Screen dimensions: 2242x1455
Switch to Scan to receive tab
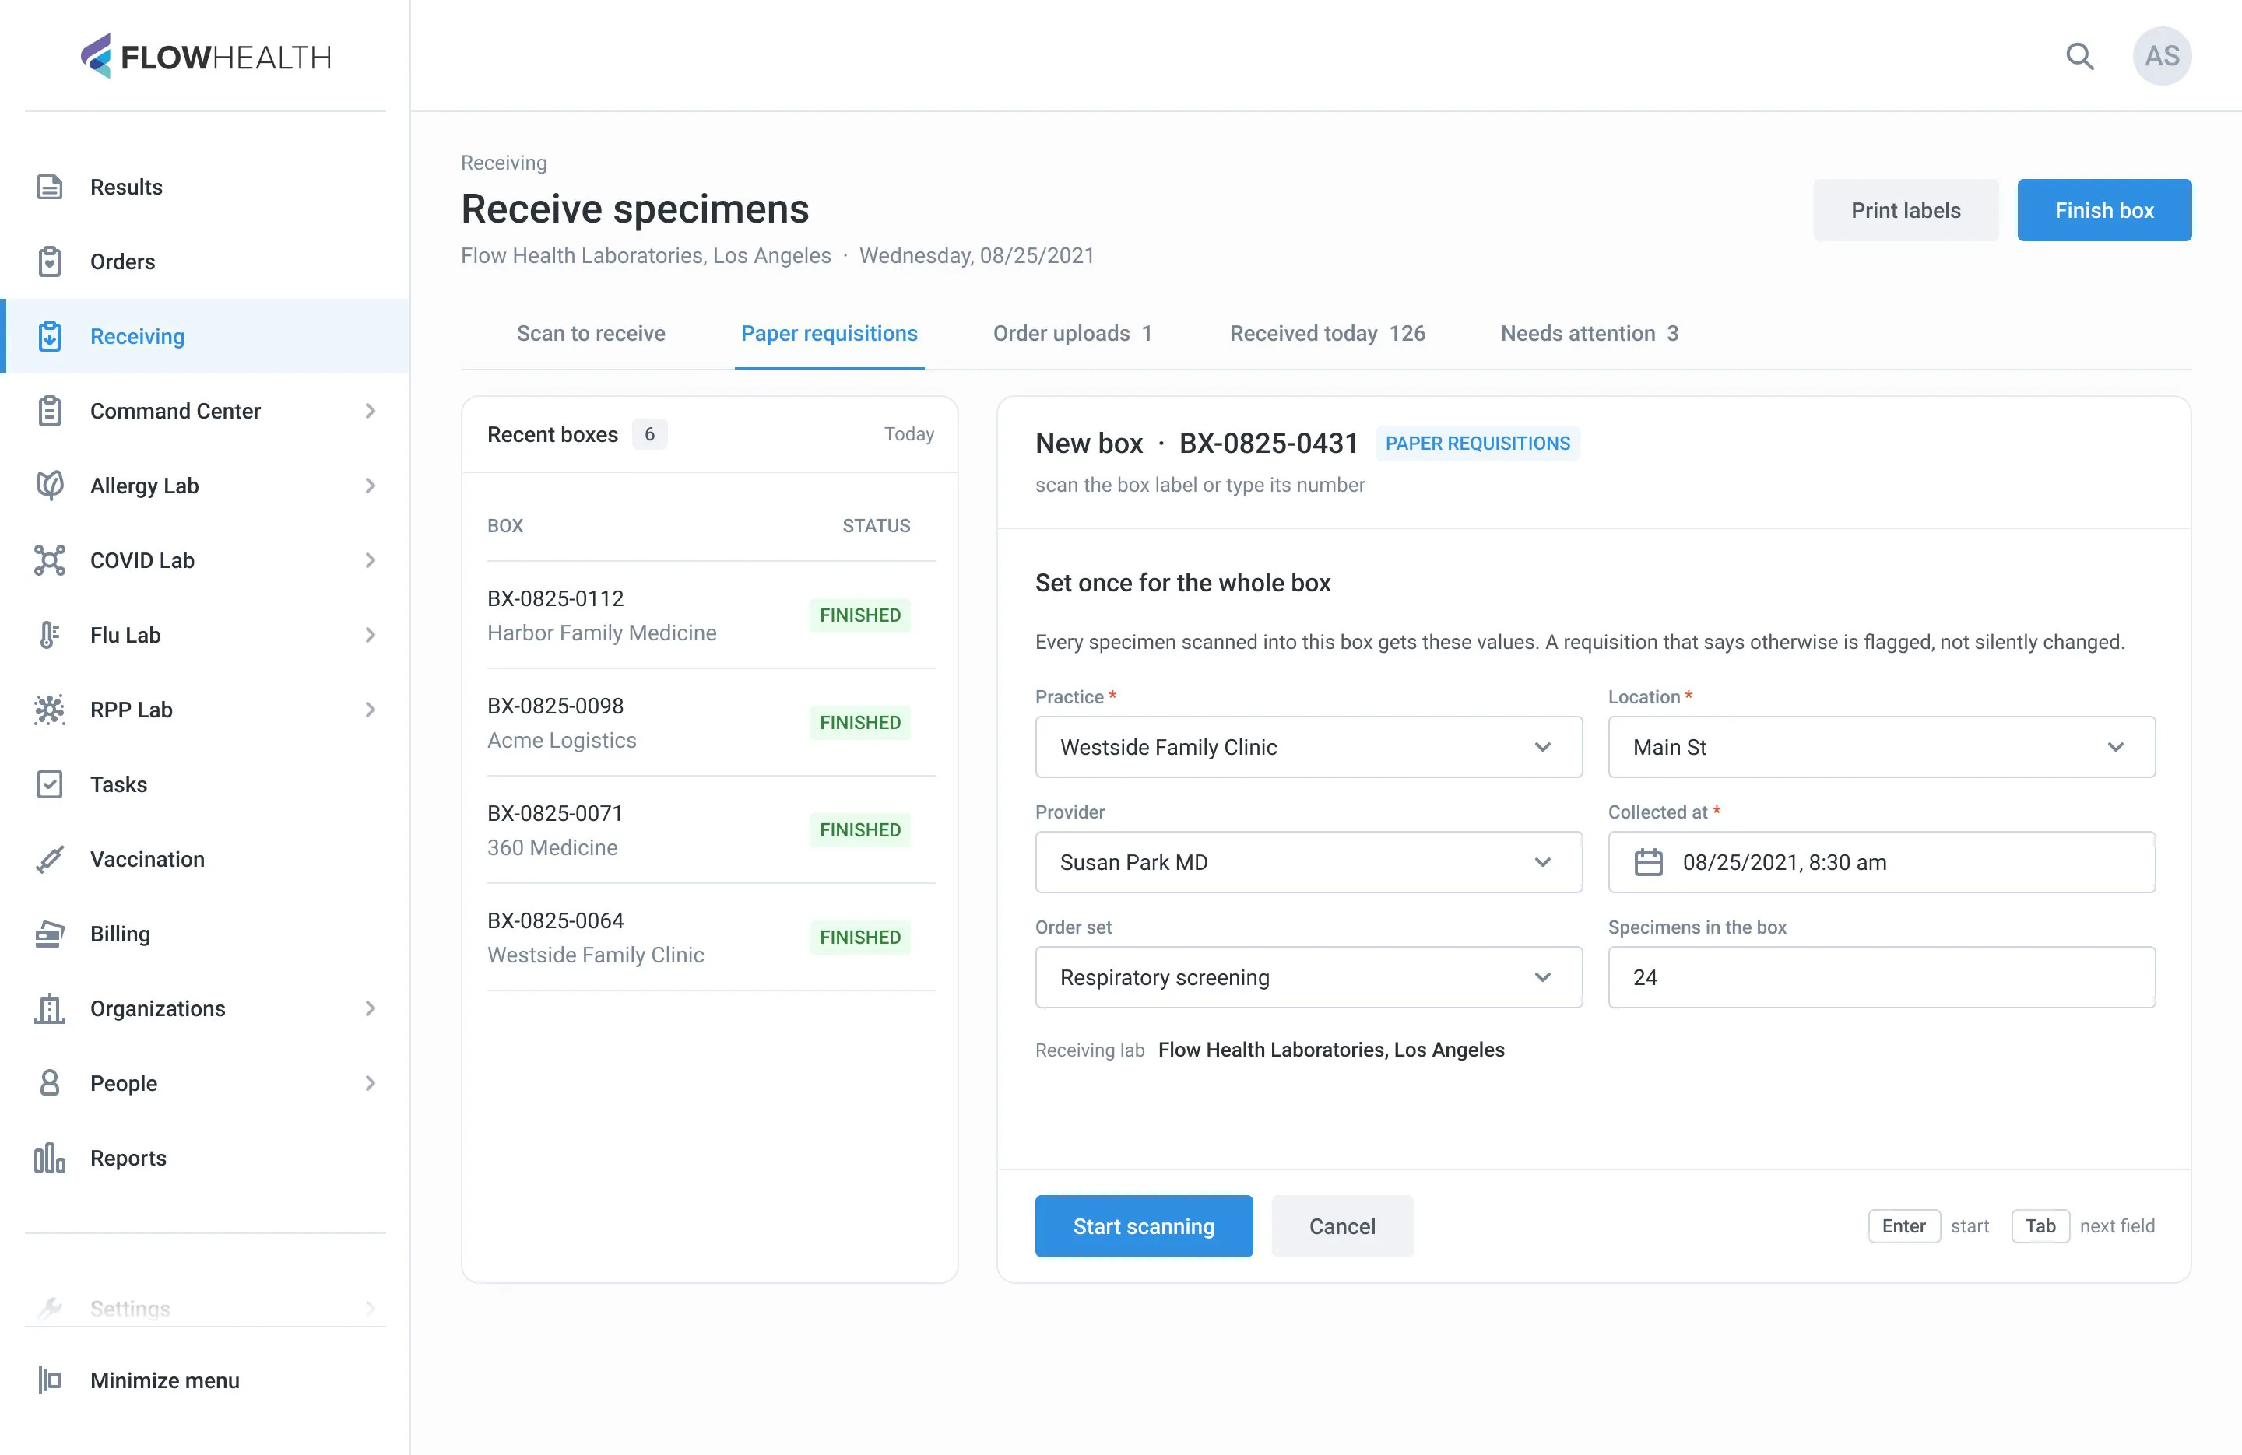(591, 333)
